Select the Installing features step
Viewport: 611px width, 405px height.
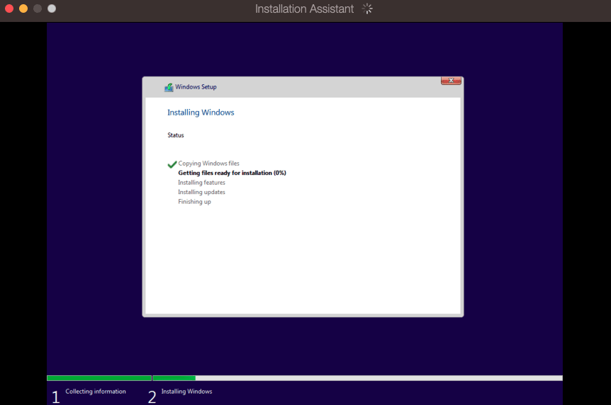[201, 183]
